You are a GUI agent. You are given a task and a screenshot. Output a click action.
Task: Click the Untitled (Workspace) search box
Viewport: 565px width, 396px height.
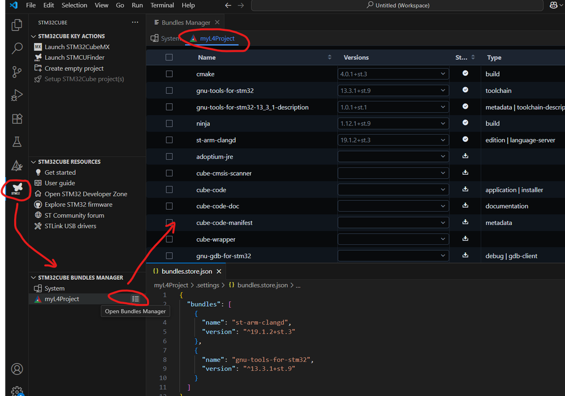(x=397, y=6)
